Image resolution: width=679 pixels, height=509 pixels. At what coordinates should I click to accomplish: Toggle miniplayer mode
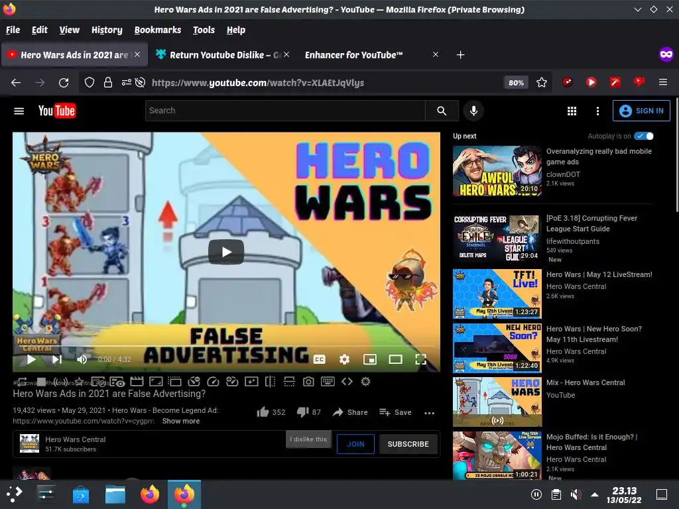[x=370, y=359]
